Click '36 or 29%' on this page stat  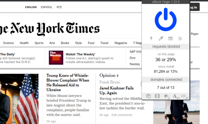166,59
